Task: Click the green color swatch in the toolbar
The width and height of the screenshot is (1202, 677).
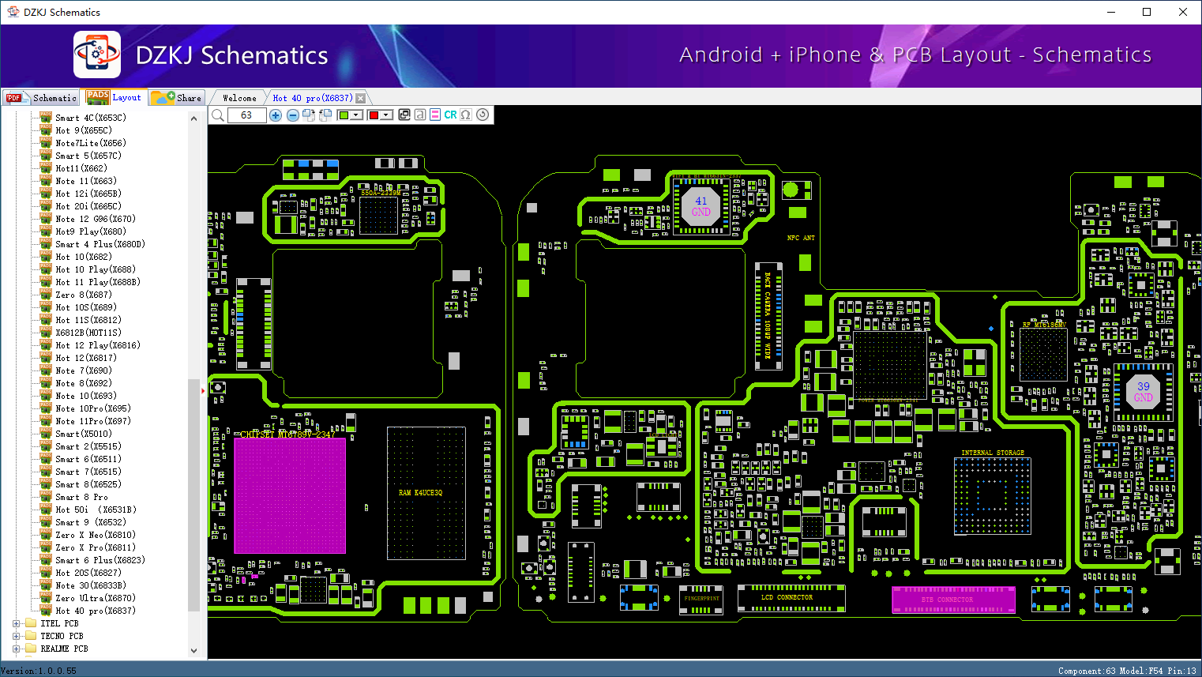Action: [344, 115]
